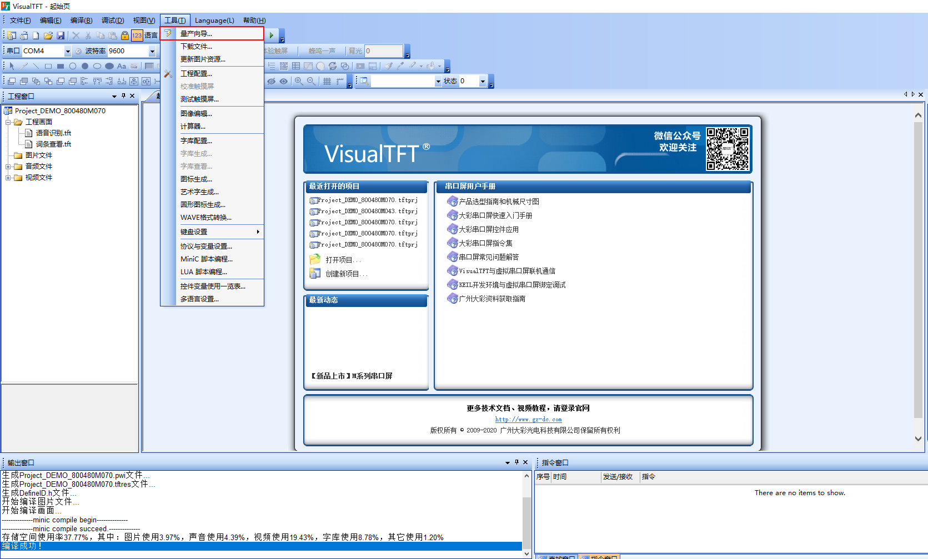Viewport: 928px width, 559px height.
Task: Select the Aa text tool
Action: (x=122, y=66)
